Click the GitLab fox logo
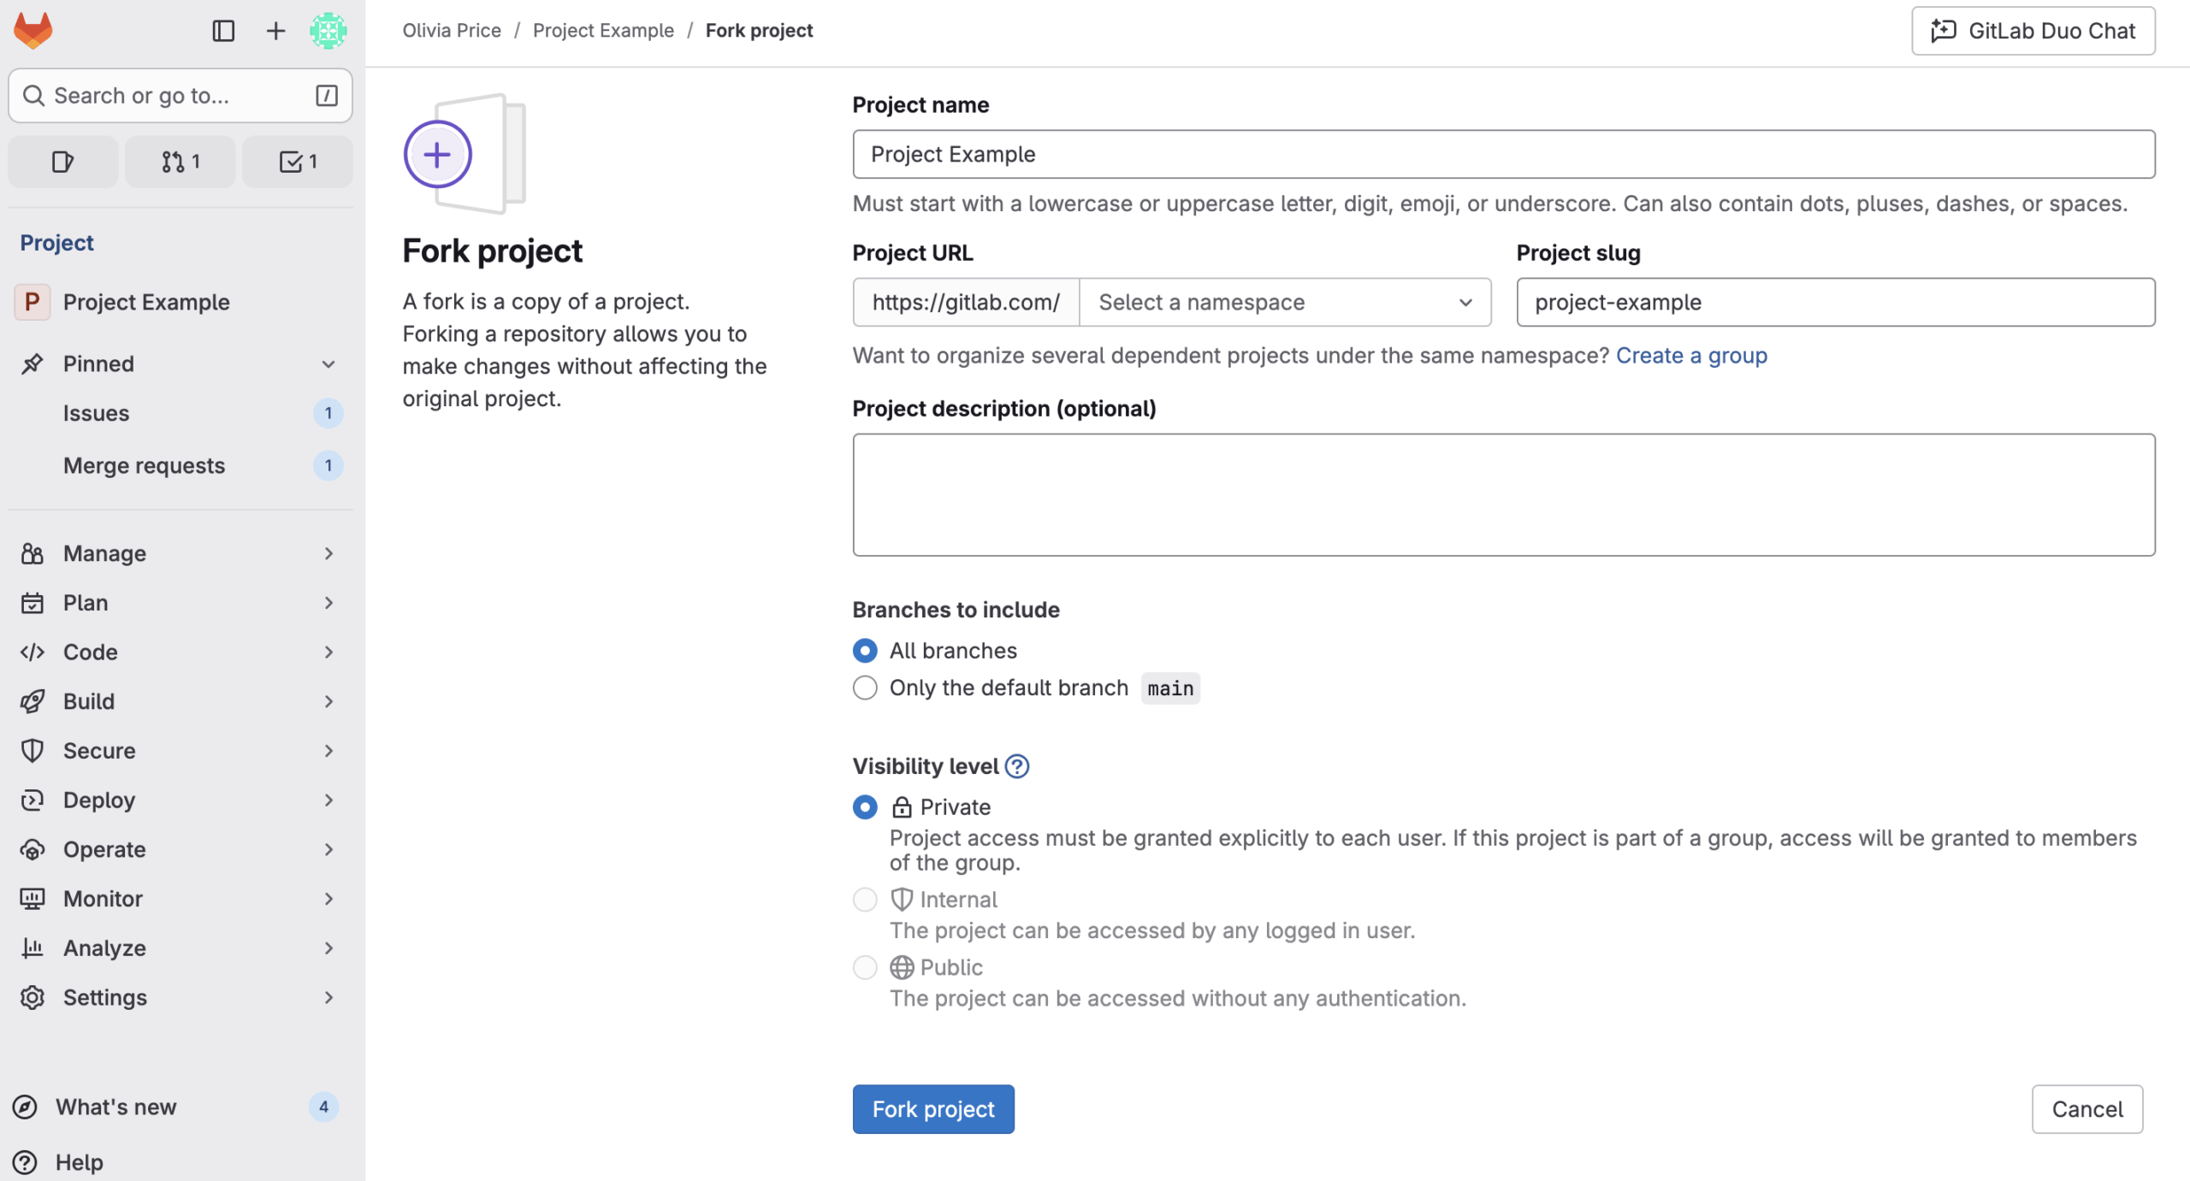 [33, 31]
